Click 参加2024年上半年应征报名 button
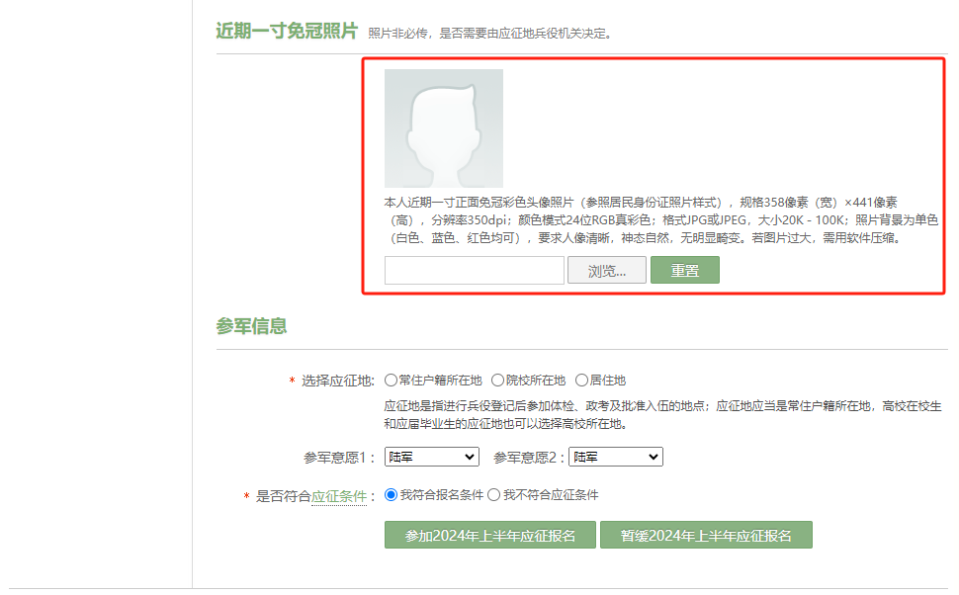Screen dimensions: 959x595 point(490,535)
